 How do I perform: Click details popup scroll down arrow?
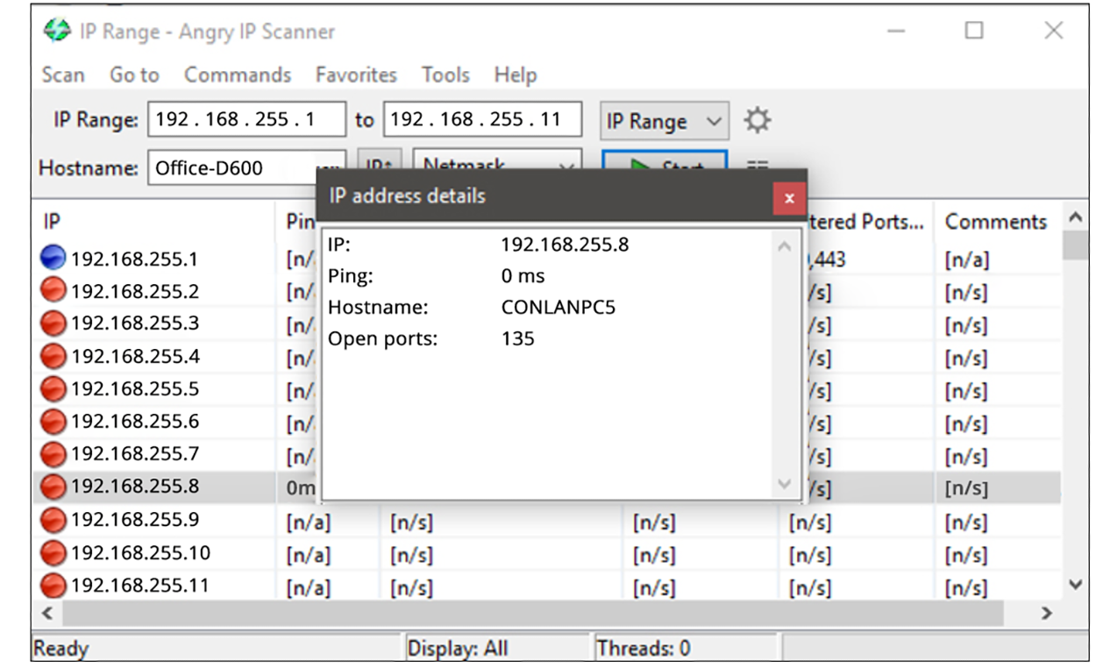(x=784, y=483)
